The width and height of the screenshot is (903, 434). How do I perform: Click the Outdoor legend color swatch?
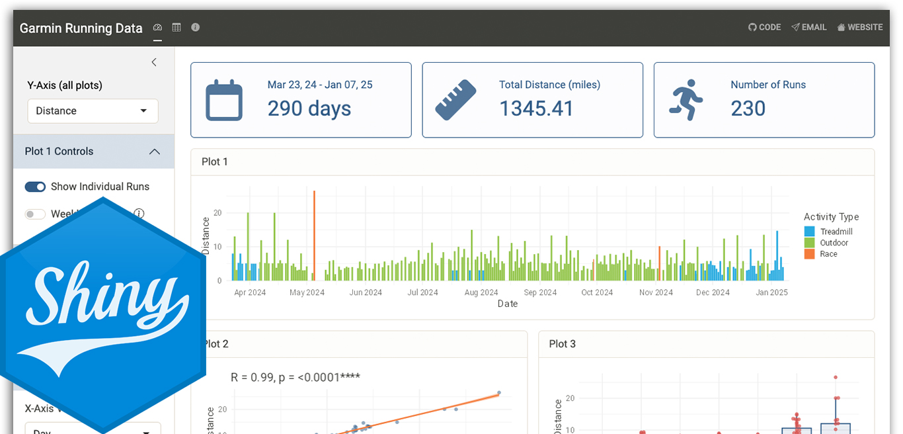point(809,243)
